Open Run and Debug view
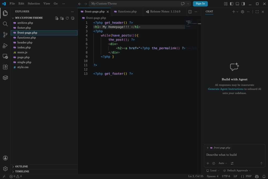Viewport: 268px width, 179px height. tap(5, 46)
